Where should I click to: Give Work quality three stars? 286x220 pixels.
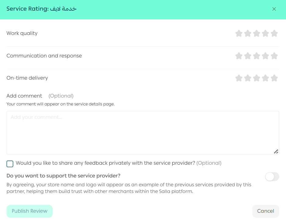256,33
